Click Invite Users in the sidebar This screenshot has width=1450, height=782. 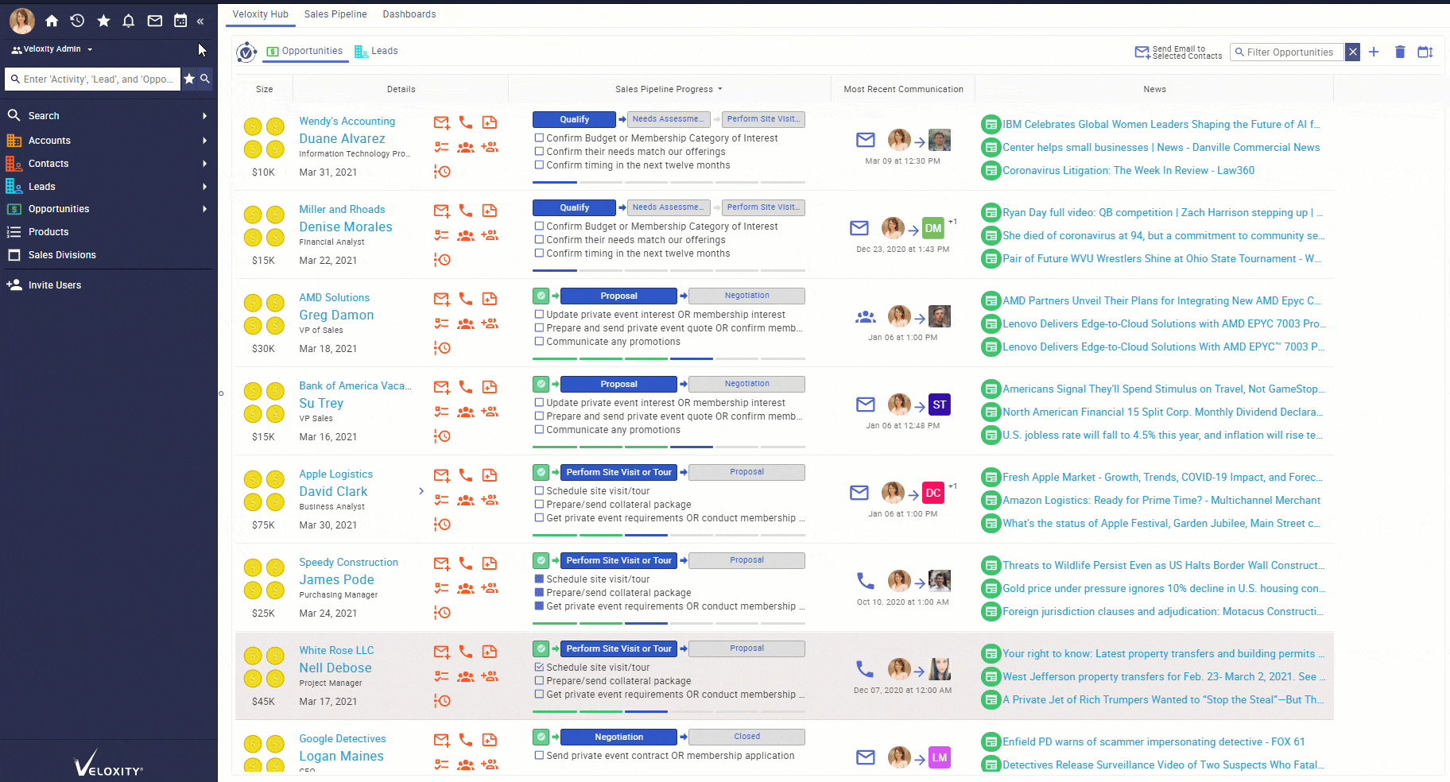55,285
